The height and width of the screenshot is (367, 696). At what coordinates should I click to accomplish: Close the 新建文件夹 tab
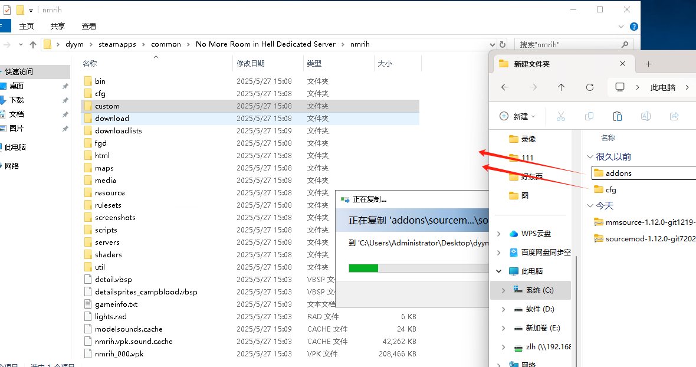click(x=623, y=64)
